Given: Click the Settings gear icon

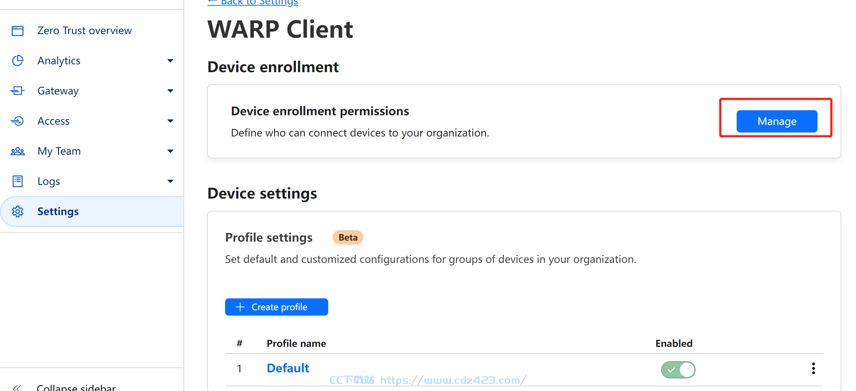Looking at the screenshot, I should (18, 211).
